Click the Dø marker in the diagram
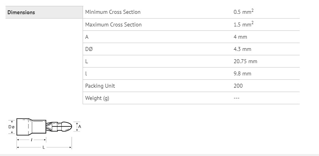 click(x=11, y=127)
